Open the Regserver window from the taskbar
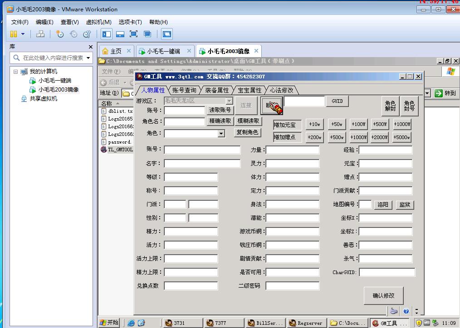This screenshot has width=460, height=328. point(306,323)
